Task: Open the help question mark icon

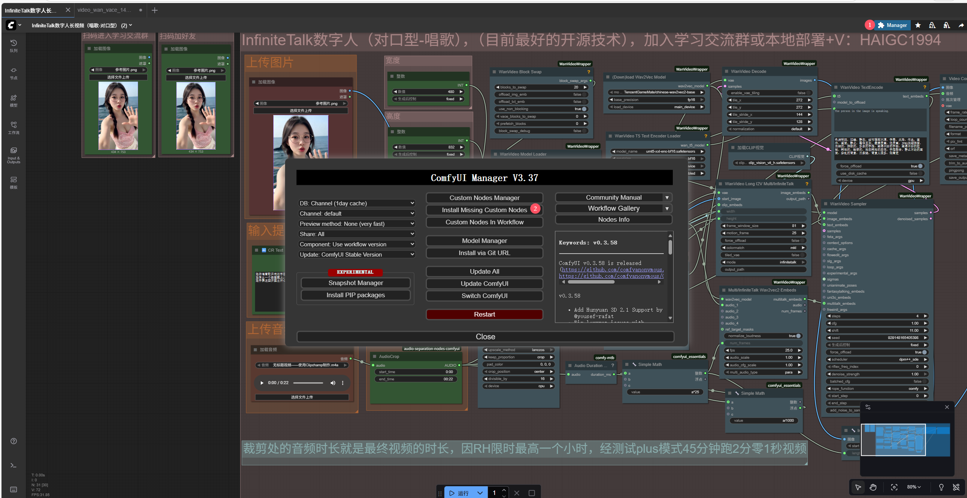Action: 14,441
